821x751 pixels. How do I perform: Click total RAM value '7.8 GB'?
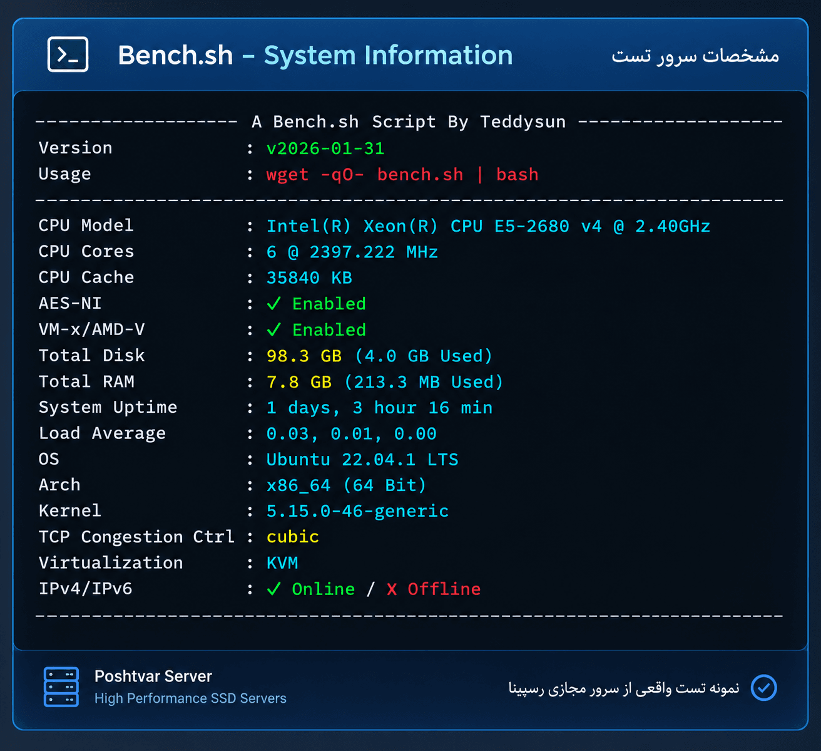coord(299,382)
